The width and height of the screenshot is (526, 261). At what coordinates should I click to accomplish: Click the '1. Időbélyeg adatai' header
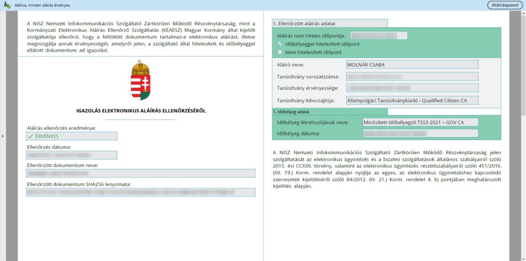329,112
